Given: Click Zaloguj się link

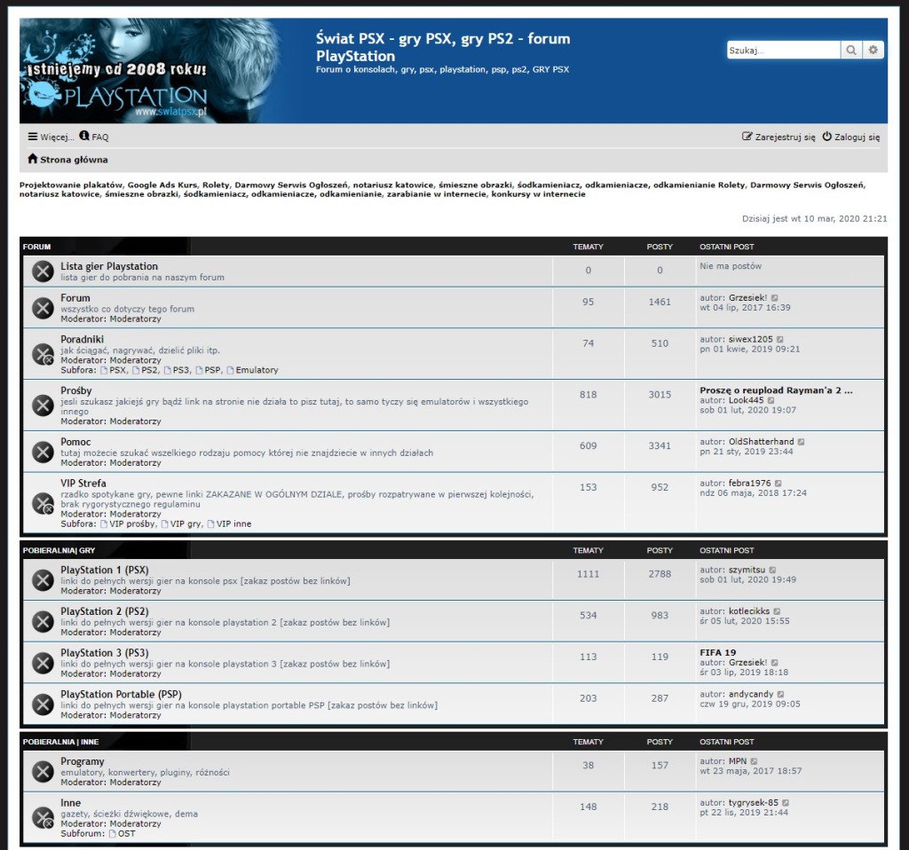Looking at the screenshot, I should coord(851,137).
